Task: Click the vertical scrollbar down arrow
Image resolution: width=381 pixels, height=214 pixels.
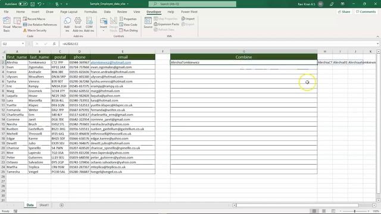Action: (379, 200)
